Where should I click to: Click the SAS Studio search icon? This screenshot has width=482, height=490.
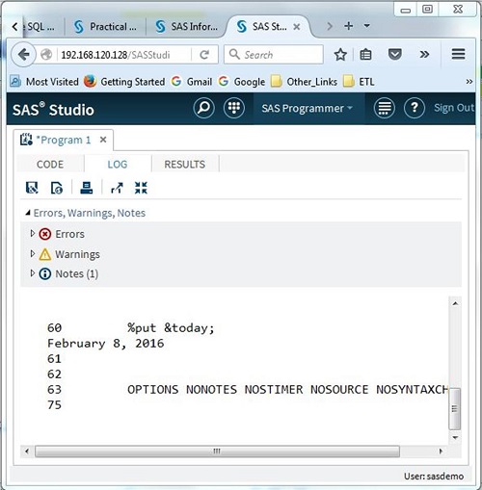pos(203,108)
